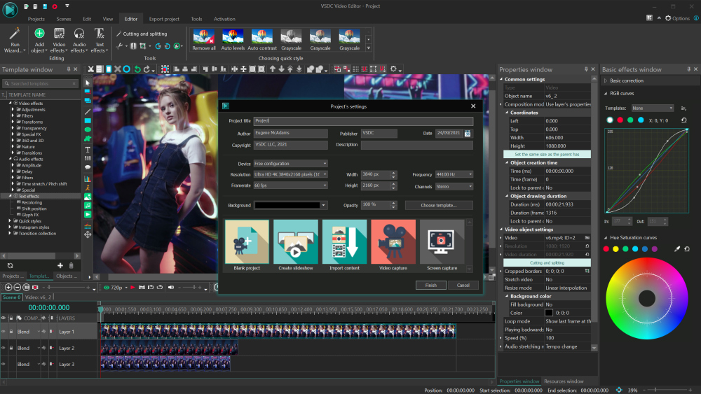Click the add audio object tool
The height and width of the screenshot is (394, 701).
pyautogui.click(x=88, y=205)
